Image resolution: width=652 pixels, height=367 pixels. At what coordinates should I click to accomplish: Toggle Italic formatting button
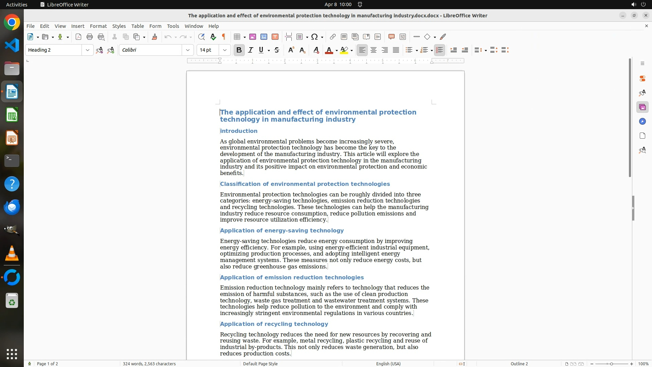[x=251, y=50]
